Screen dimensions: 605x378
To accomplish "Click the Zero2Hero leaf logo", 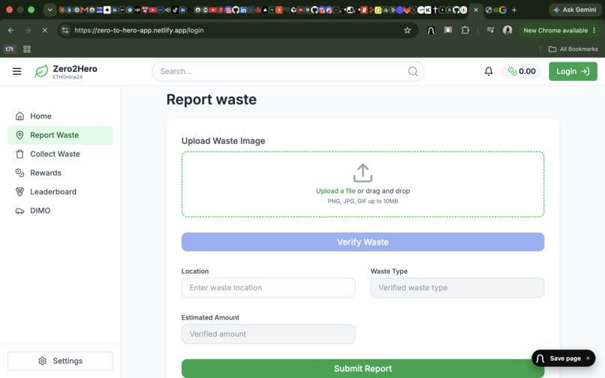I will tap(41, 71).
